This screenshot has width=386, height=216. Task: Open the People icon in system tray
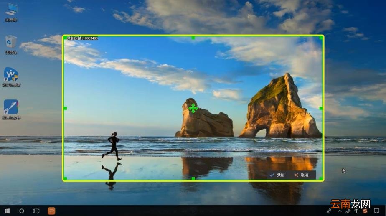329,211
